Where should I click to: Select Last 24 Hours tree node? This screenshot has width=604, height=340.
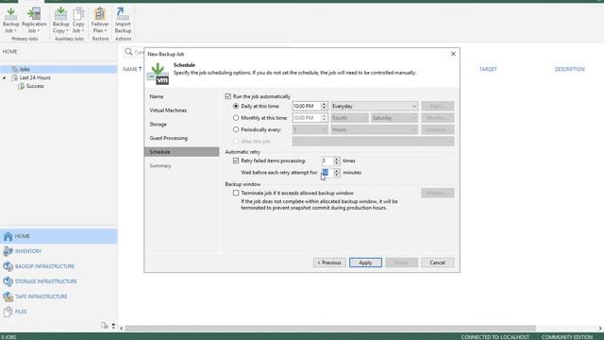[x=35, y=77]
